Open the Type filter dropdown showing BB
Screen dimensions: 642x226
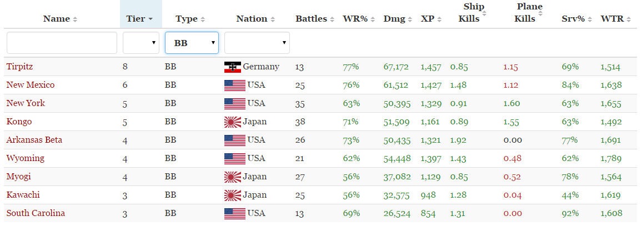[x=192, y=43]
